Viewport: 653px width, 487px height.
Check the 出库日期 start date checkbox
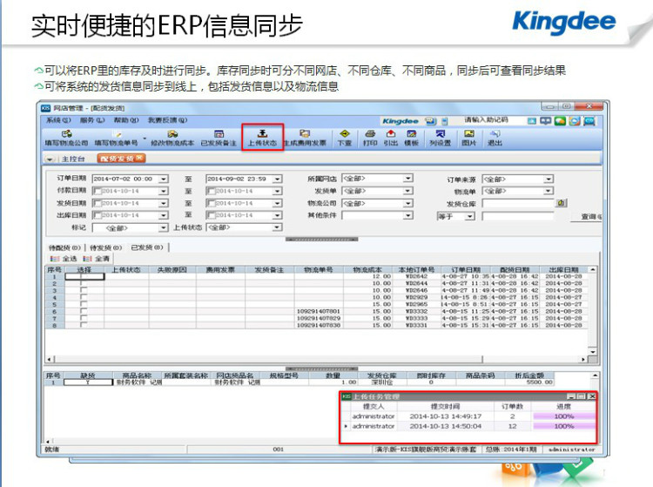(x=97, y=215)
